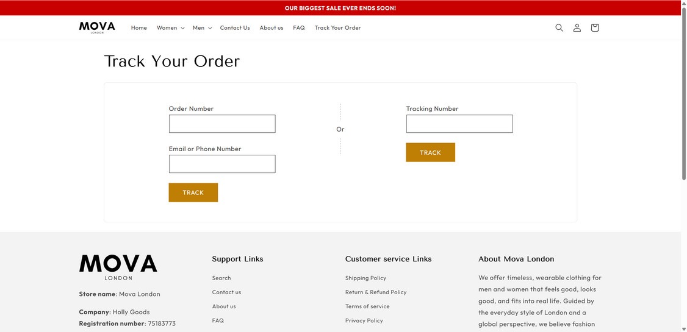Open Track Your Order navigation link
The image size is (687, 332).
338,27
